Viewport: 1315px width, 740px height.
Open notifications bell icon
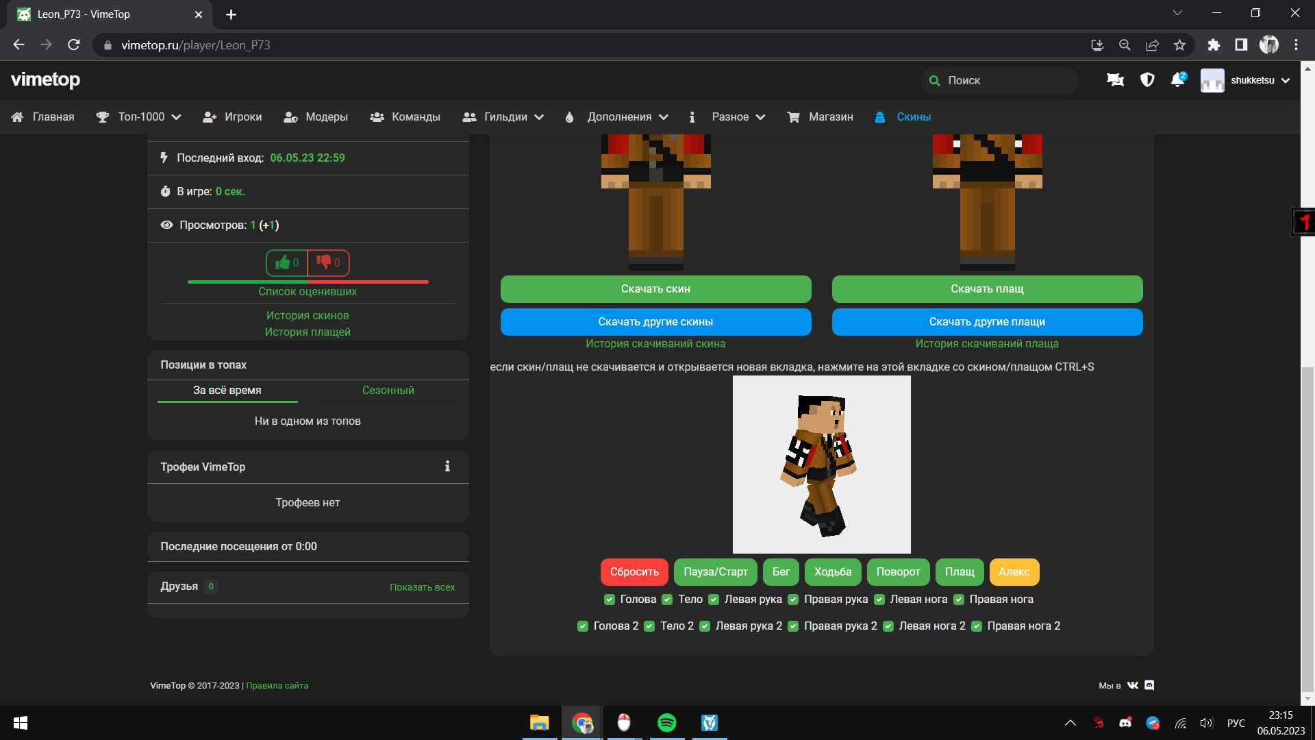pyautogui.click(x=1177, y=80)
